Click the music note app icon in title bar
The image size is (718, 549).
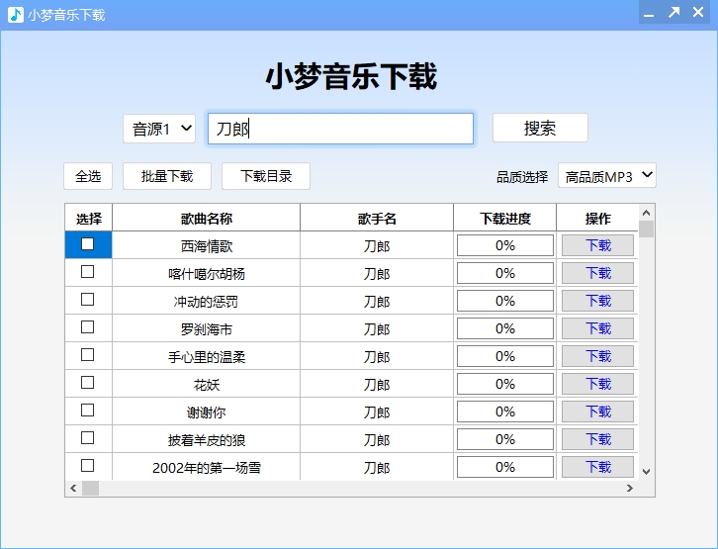(x=15, y=14)
